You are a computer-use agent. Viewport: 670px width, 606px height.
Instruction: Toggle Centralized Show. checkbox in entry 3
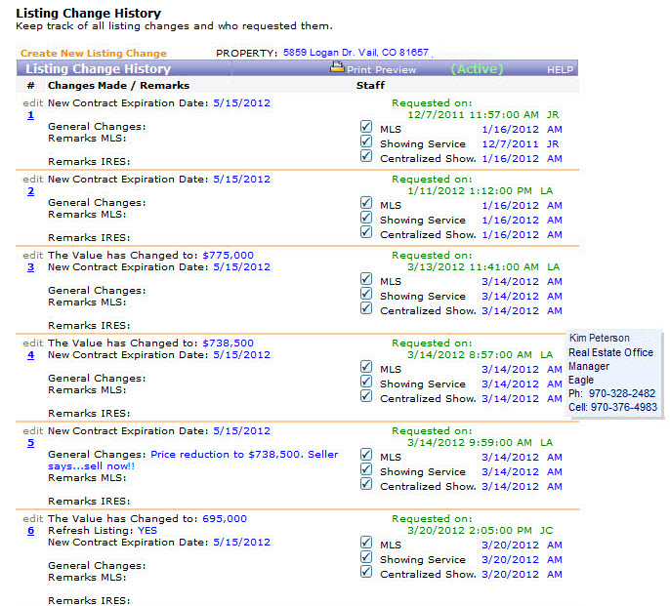point(366,310)
